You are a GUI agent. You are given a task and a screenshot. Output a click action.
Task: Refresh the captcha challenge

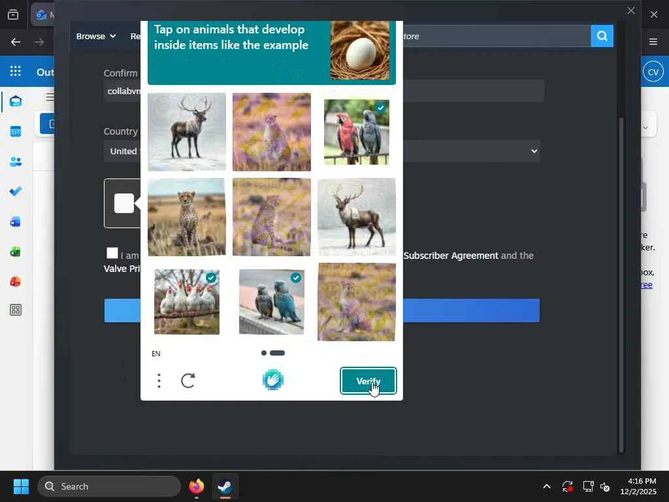[x=188, y=380]
